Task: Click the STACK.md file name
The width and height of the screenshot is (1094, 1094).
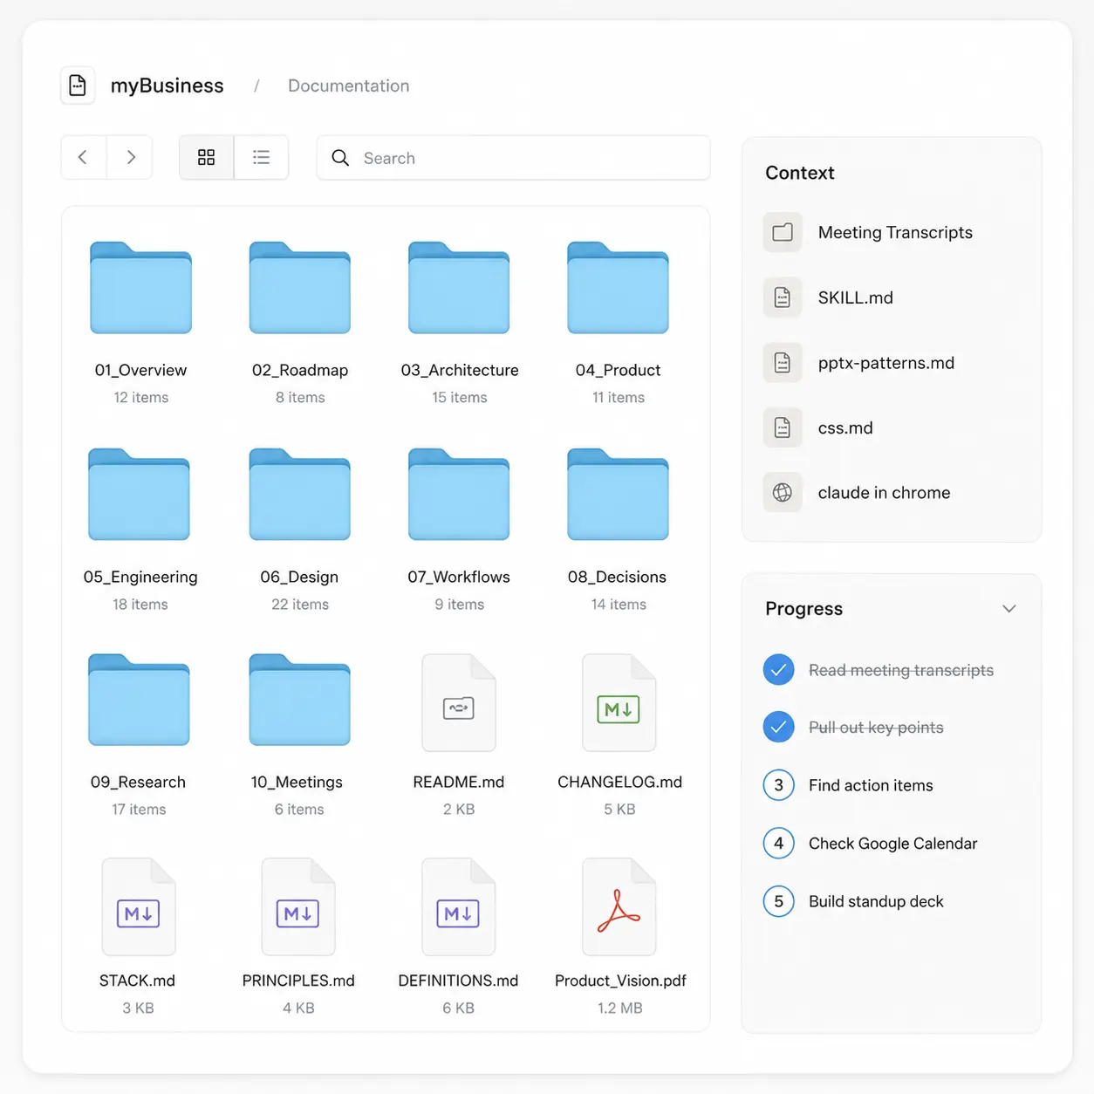Action: [137, 981]
